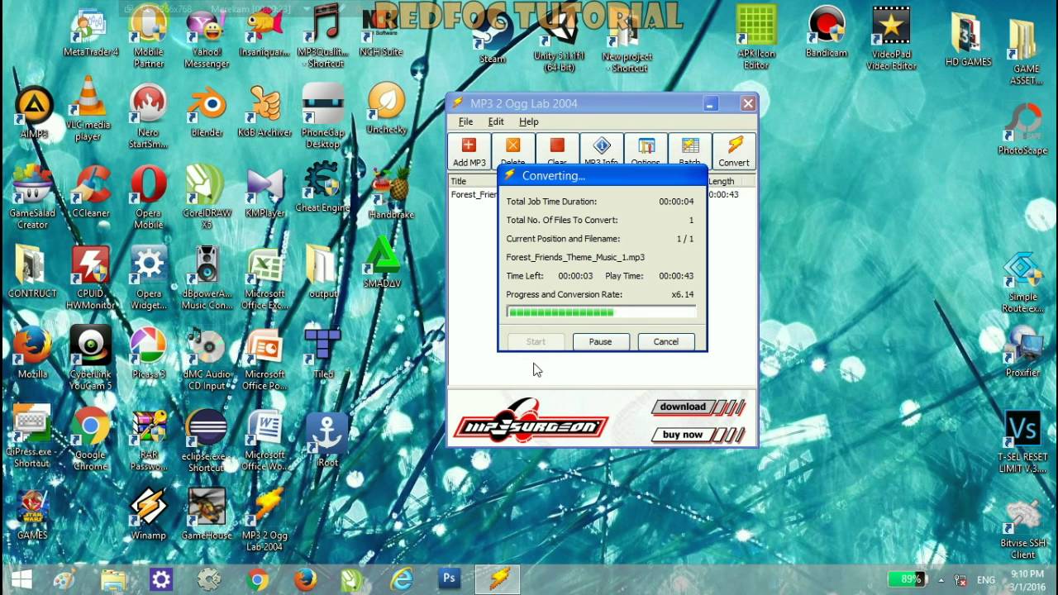
Task: Select the APK Icon Editor desktop icon
Action: pos(756,38)
